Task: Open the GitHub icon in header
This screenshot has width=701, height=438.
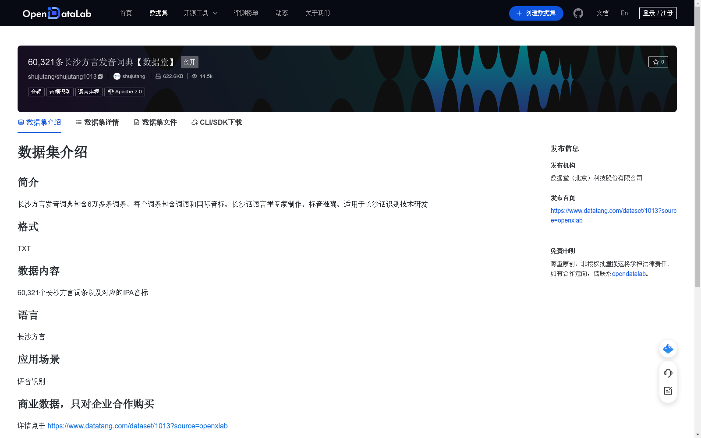Action: tap(578, 13)
